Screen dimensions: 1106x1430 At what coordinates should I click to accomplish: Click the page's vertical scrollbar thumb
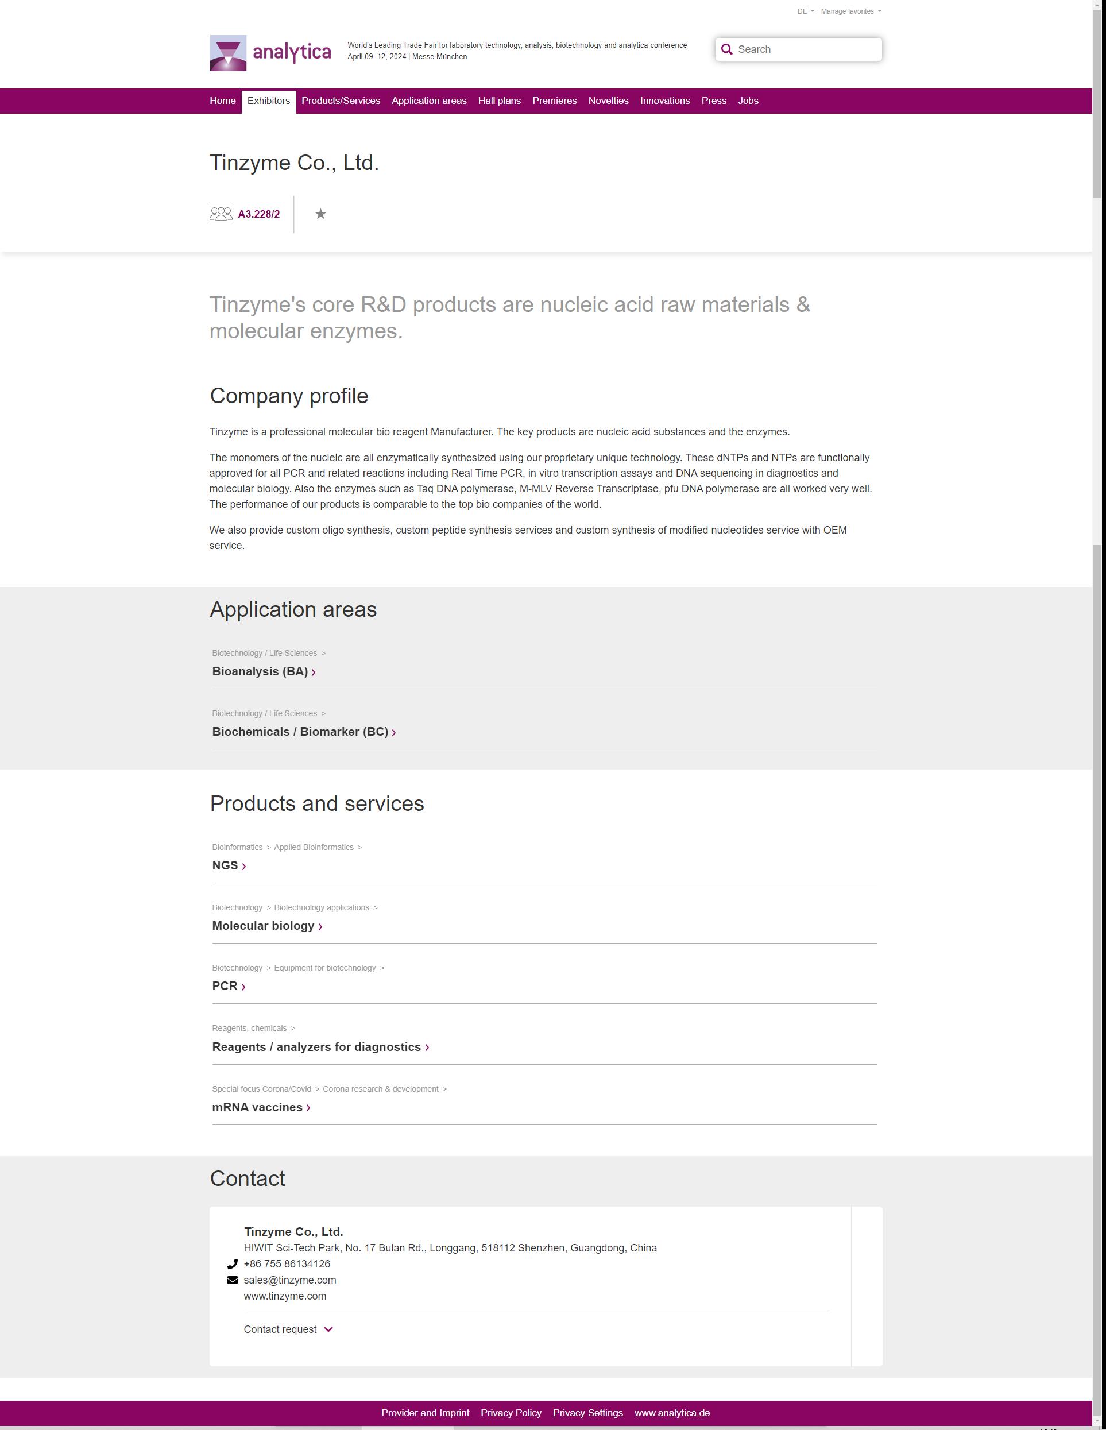pyautogui.click(x=1098, y=98)
